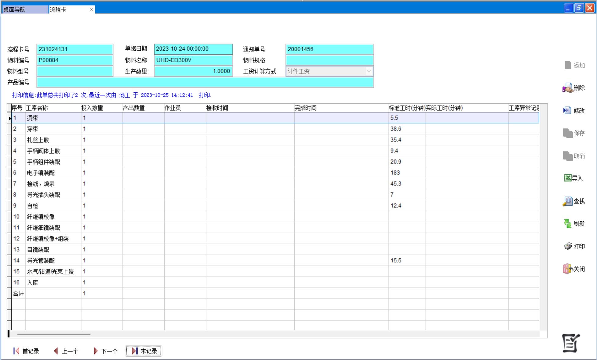This screenshot has height=360, width=597.
Task: Close the 流程卡 tab with its X
Action: click(x=91, y=10)
